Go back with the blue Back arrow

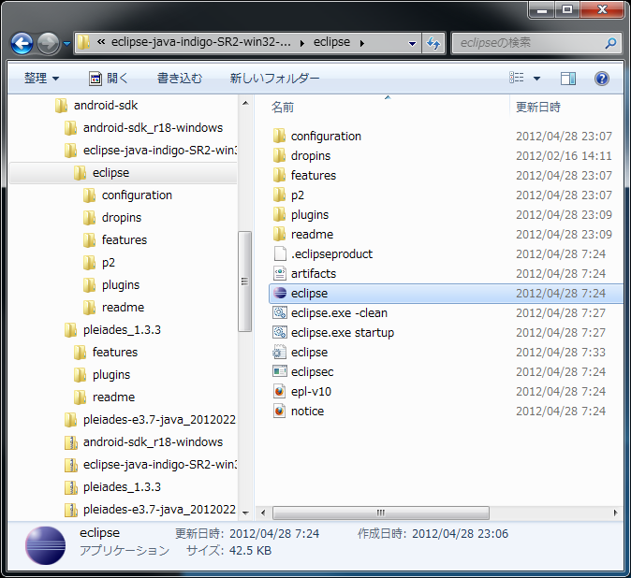tap(22, 43)
